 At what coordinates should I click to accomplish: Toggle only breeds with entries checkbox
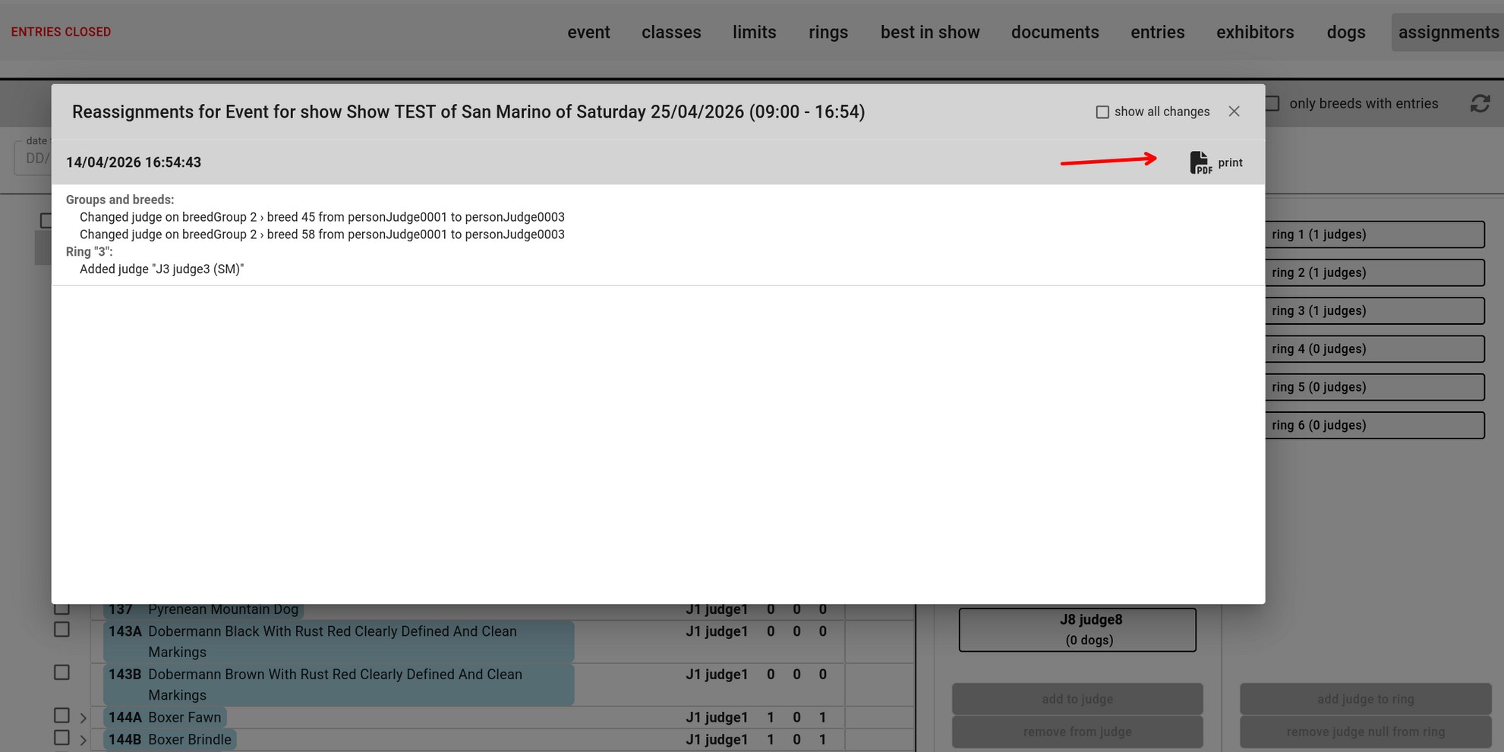(1273, 104)
